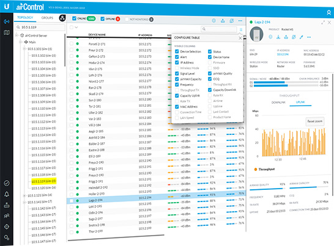This screenshot has width=334, height=246.
Task: Click the globe icon in Laga 2-194 panel
Action: point(270,37)
